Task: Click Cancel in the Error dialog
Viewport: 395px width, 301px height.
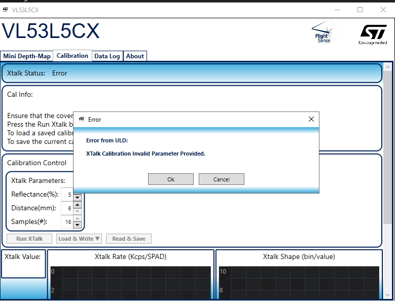Action: pyautogui.click(x=222, y=179)
